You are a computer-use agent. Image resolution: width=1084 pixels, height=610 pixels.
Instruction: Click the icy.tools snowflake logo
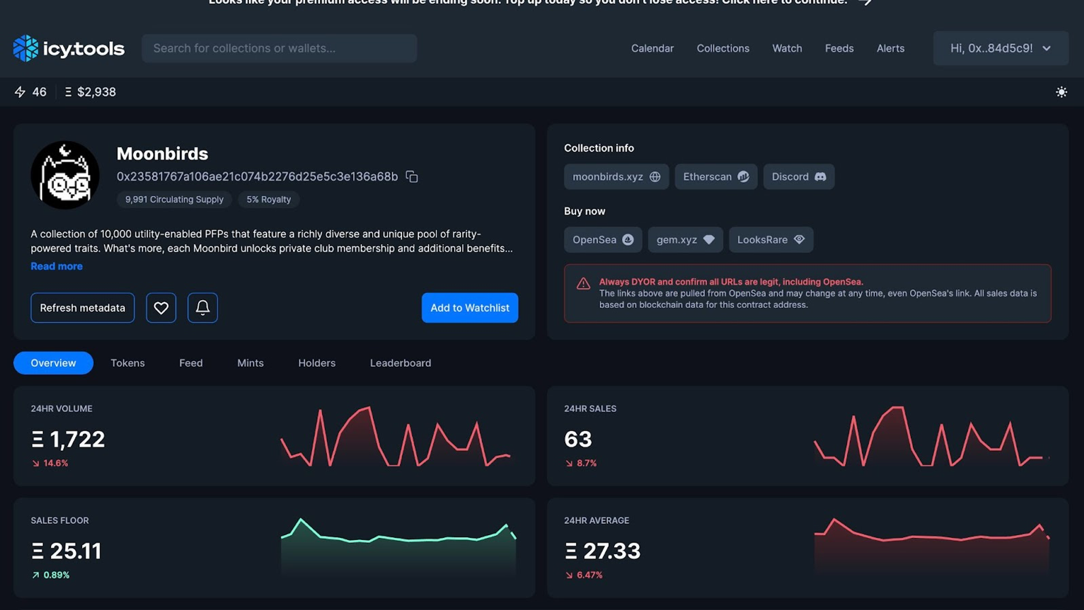(25, 49)
